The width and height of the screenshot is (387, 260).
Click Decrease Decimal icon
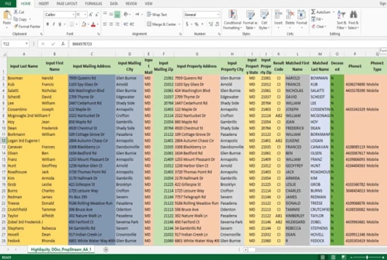(217, 24)
